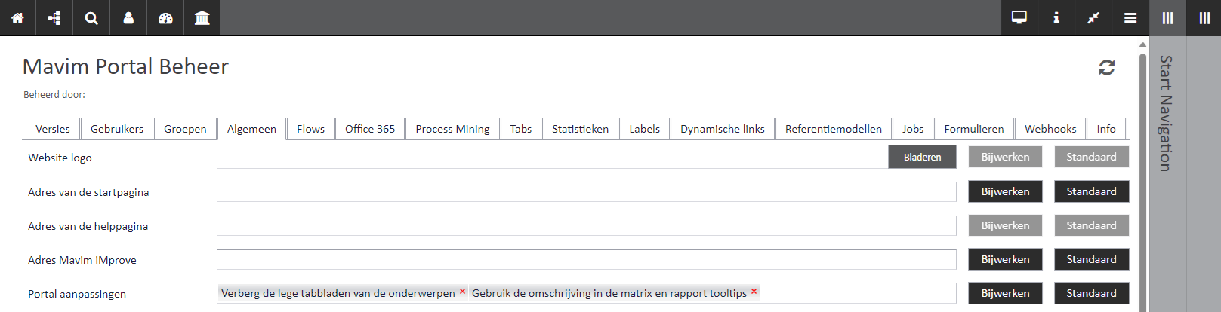Open the Flows tab
This screenshot has width=1221, height=312.
coord(310,129)
